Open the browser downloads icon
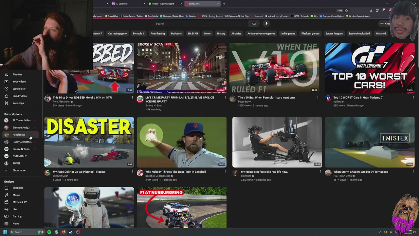This screenshot has width=419, height=236. click(x=371, y=10)
